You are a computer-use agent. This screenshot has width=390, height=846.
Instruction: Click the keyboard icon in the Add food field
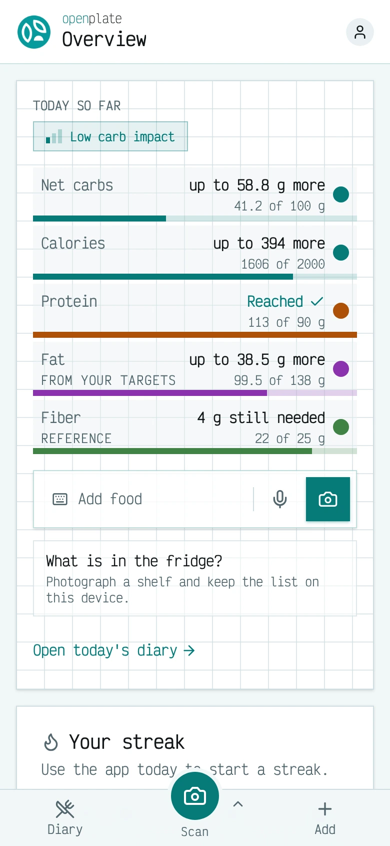(60, 499)
